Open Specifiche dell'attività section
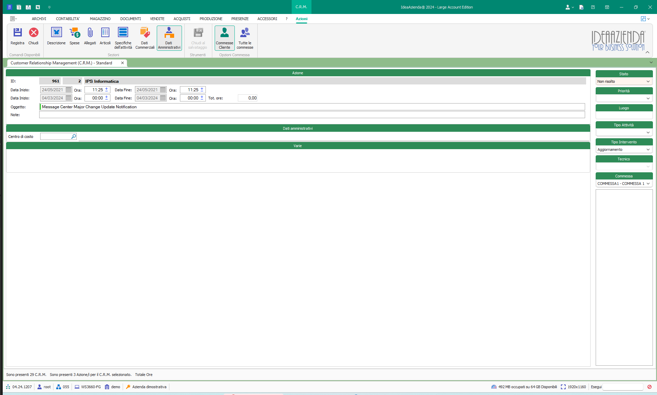657x395 pixels. 123,38
